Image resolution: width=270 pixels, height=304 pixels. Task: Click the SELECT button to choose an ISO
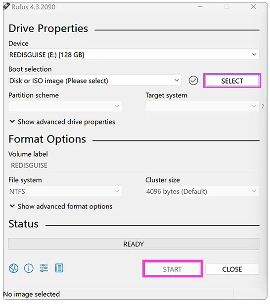pos(232,81)
